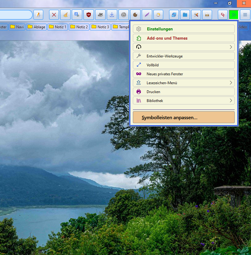This screenshot has height=255, width=251.
Task: Open the Ablage bookmarks folder
Action: (37, 27)
